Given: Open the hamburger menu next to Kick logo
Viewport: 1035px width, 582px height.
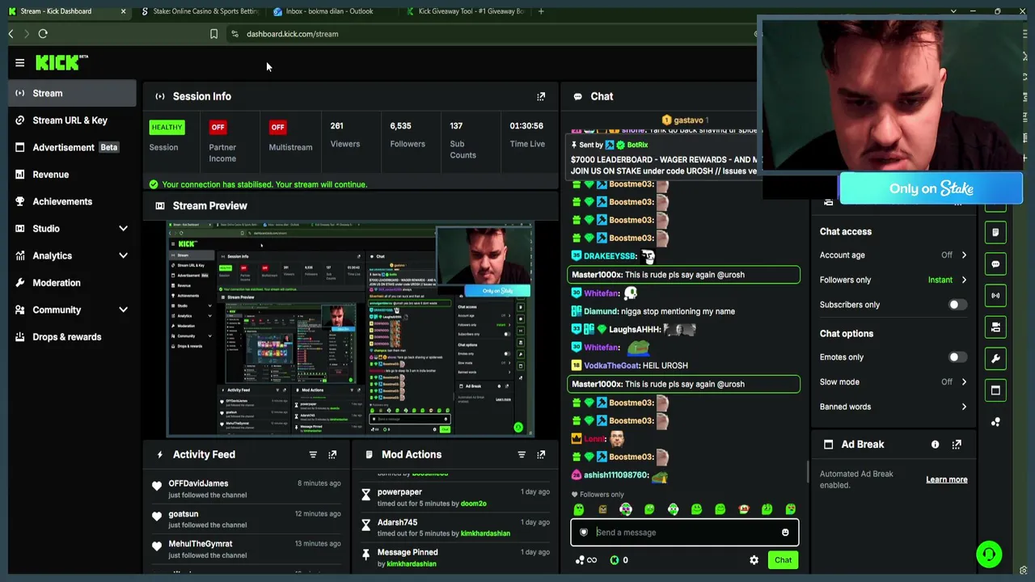Looking at the screenshot, I should point(19,62).
